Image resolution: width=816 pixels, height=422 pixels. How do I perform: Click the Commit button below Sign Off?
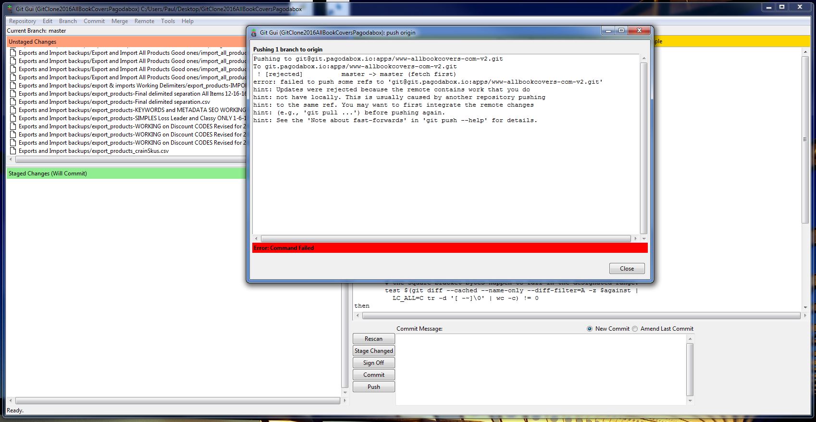coord(373,375)
